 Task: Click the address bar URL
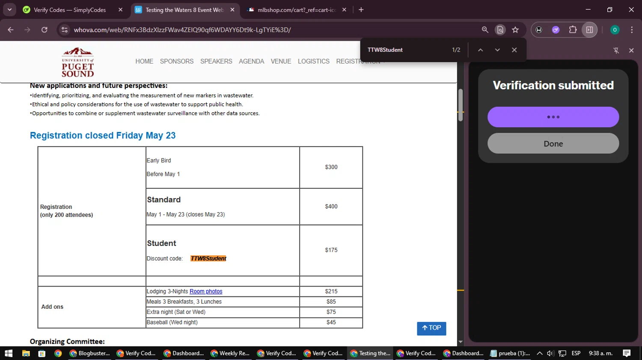(182, 30)
